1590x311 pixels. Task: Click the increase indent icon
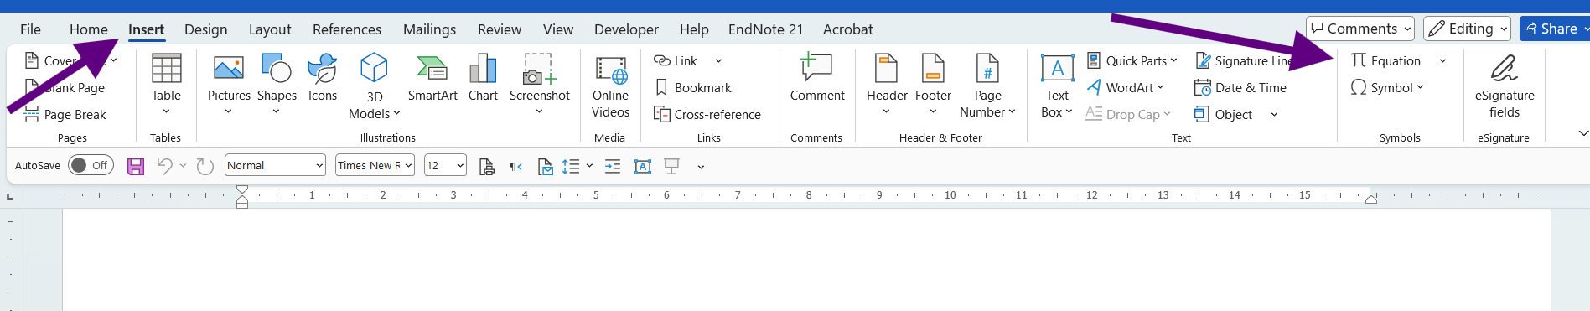pyautogui.click(x=613, y=166)
